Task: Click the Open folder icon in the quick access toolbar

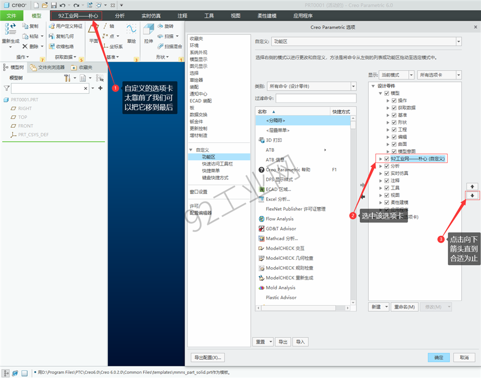Action: click(45, 5)
